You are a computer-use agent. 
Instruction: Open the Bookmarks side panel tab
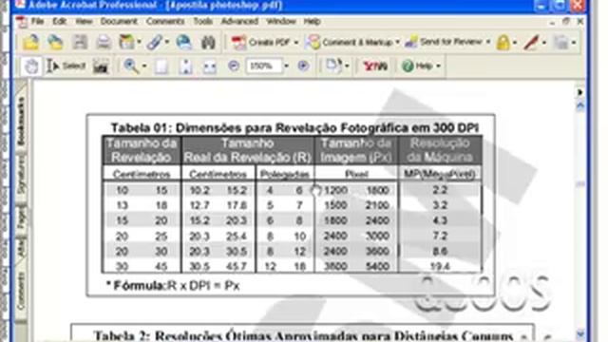[21, 121]
